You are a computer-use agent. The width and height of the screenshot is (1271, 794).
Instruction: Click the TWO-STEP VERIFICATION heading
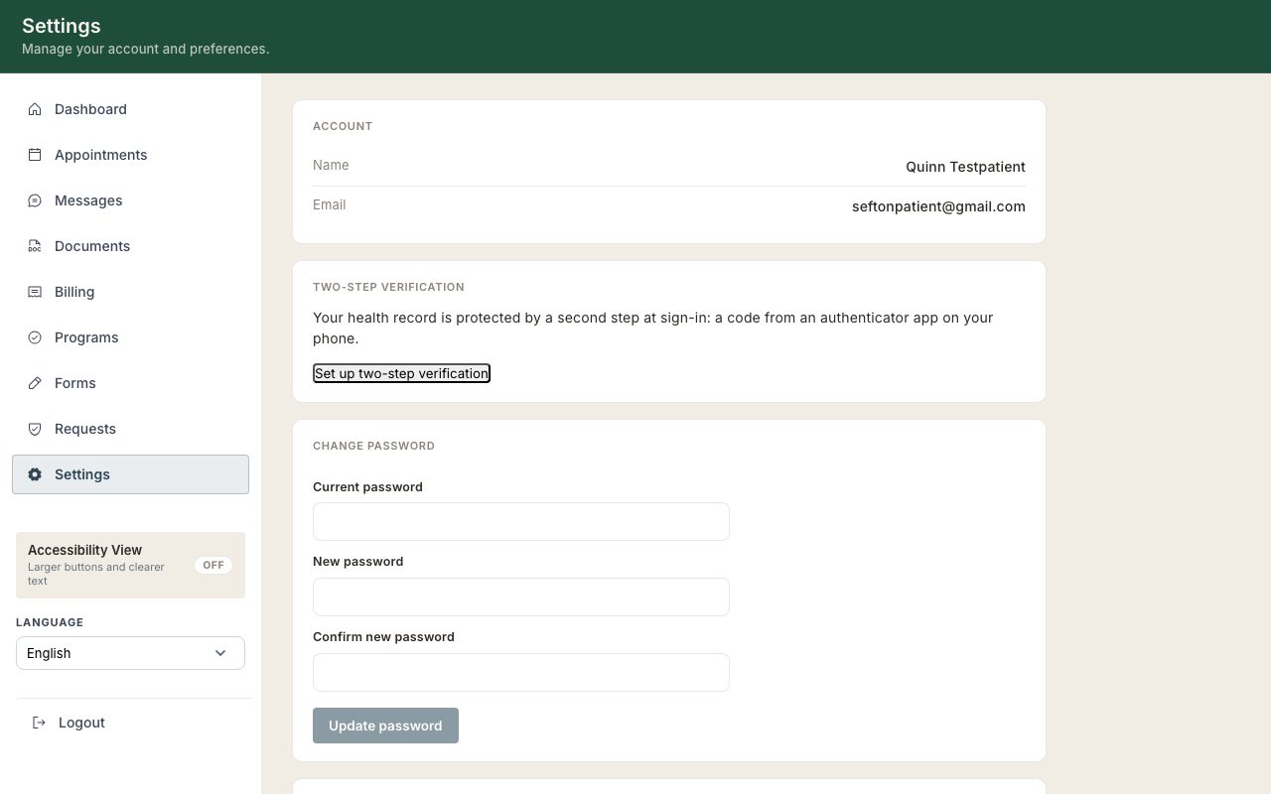pos(388,287)
